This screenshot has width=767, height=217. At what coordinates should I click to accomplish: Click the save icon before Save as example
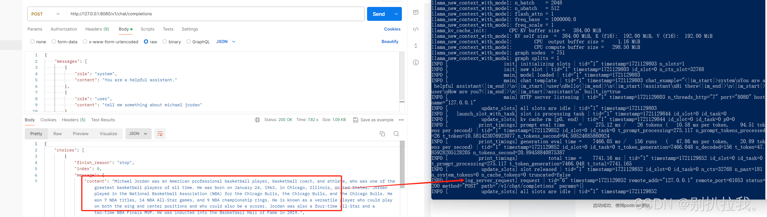(355, 120)
